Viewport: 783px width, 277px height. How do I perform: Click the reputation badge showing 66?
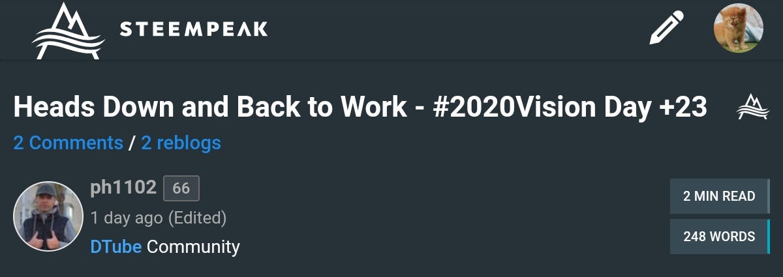[x=181, y=188]
